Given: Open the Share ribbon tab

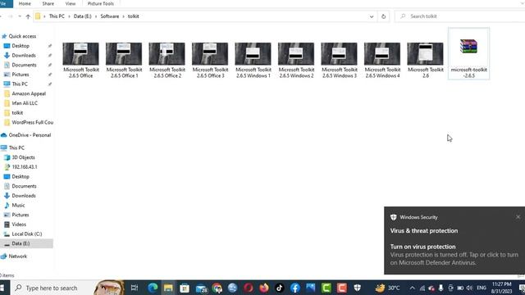Looking at the screenshot, I should (x=48, y=3).
